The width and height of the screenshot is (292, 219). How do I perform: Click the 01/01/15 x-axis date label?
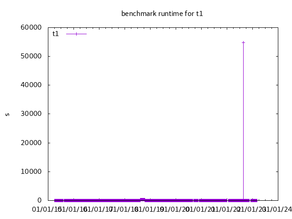click(x=47, y=209)
